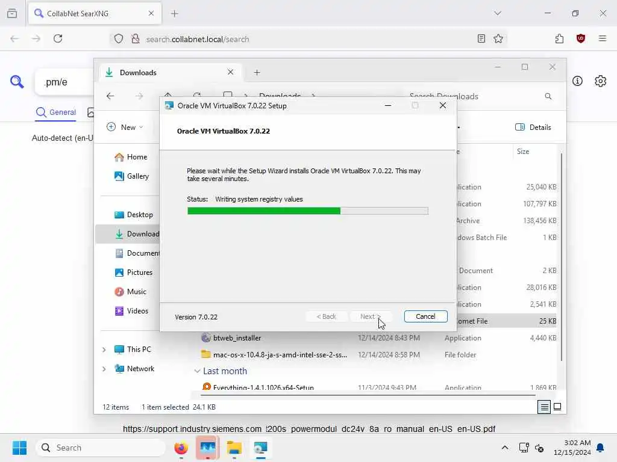Click the taskbar Search box

[x=101, y=448]
